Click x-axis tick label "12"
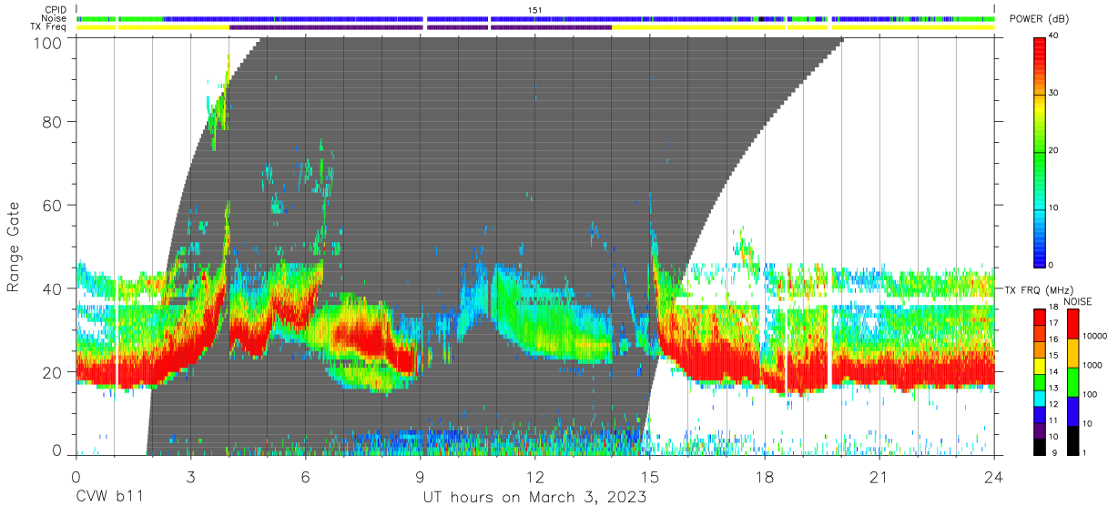Viewport: 1118px width, 516px height. (535, 477)
